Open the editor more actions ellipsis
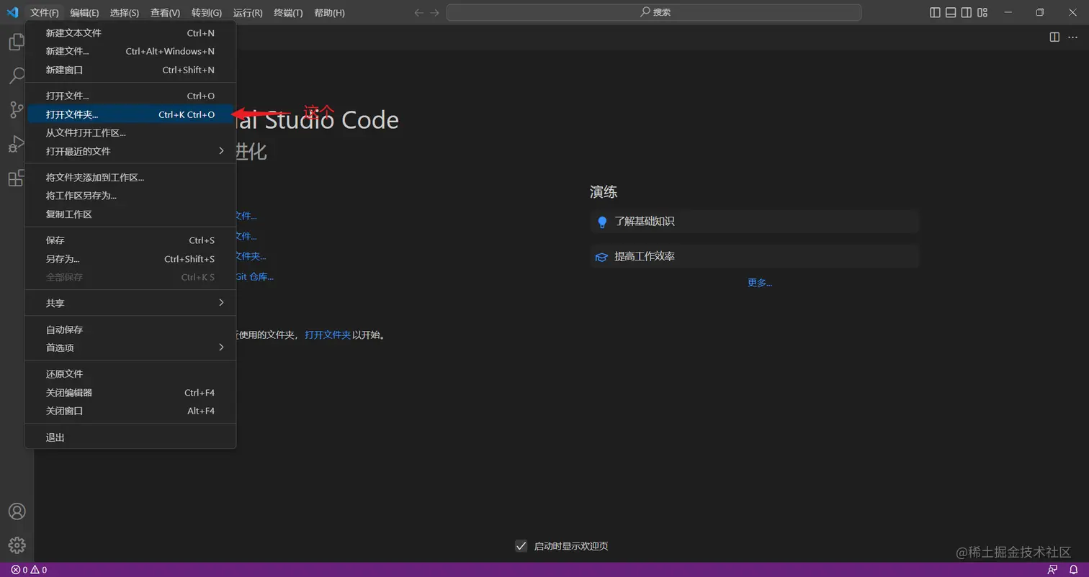Viewport: 1089px width, 577px height. 1072,37
